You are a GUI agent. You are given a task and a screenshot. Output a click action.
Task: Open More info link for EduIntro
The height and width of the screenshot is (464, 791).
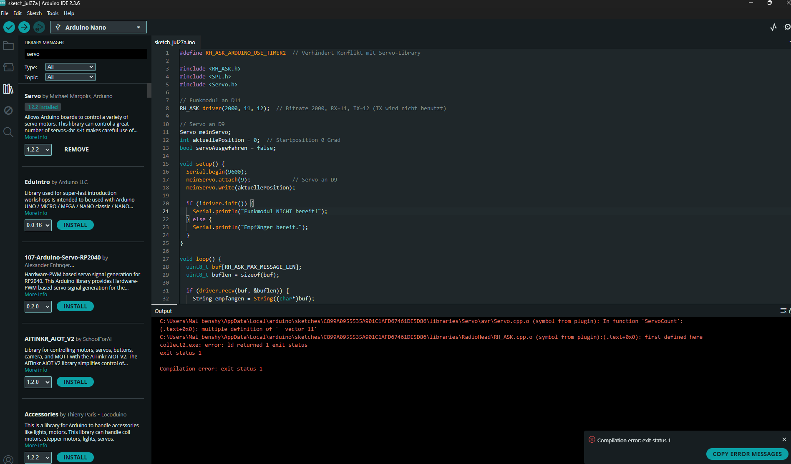coord(36,213)
